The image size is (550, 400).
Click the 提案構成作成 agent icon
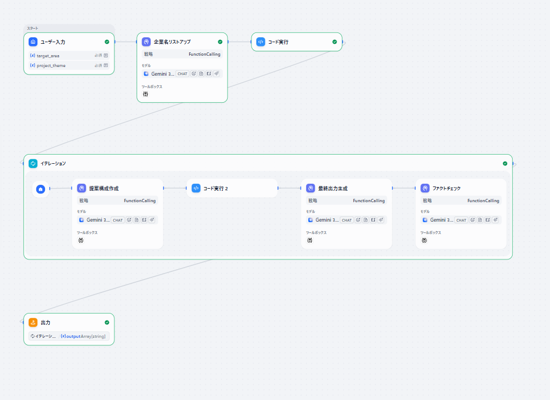point(81,188)
